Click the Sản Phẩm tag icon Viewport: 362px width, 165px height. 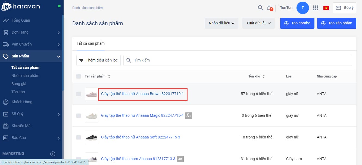point(5,56)
